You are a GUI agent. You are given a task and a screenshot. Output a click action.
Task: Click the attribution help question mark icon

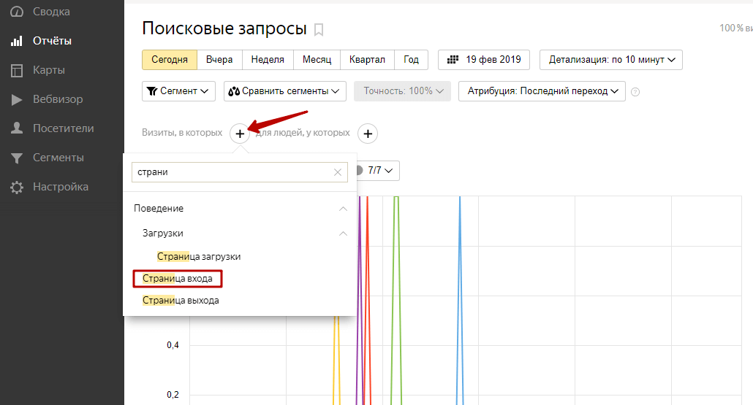point(635,92)
